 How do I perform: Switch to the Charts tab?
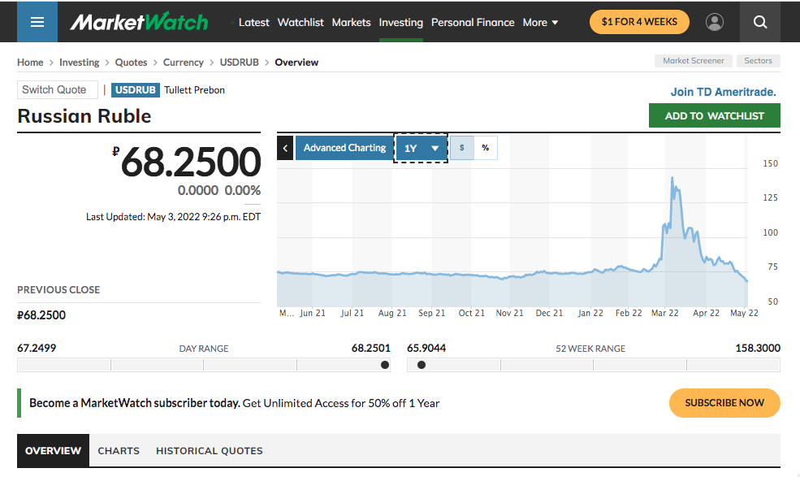(x=119, y=450)
